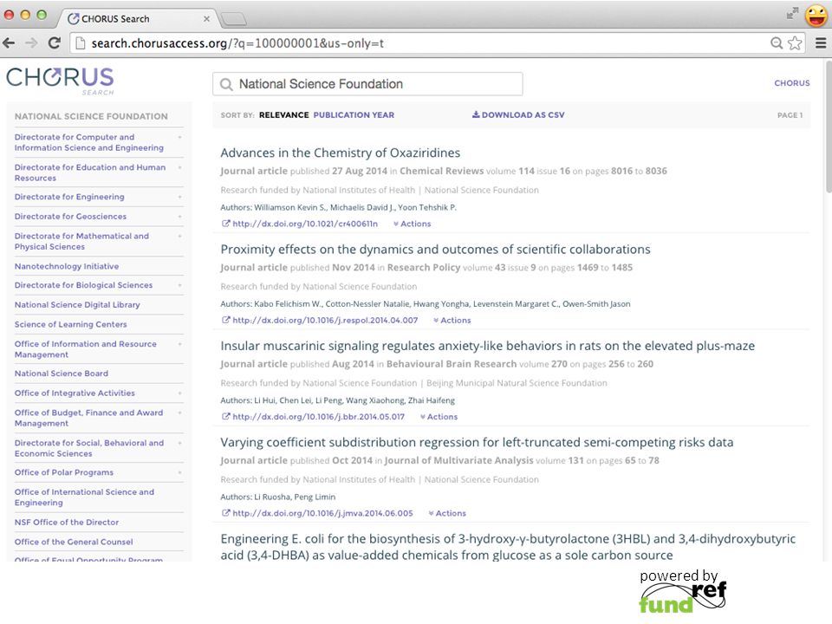Click the powered by FundRef logo
Viewport: 832px width, 624px height.
[682, 592]
